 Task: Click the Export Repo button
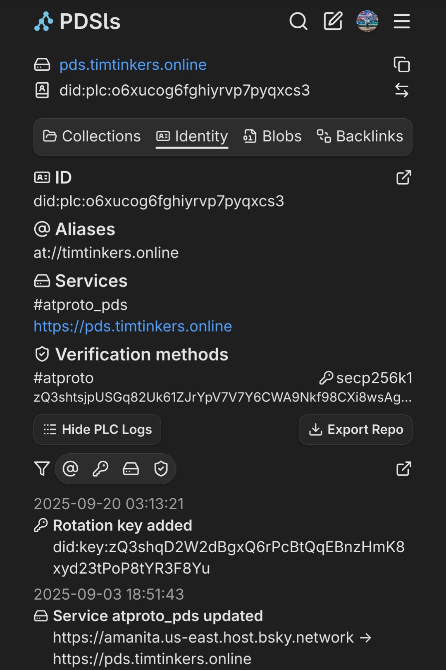click(x=355, y=429)
